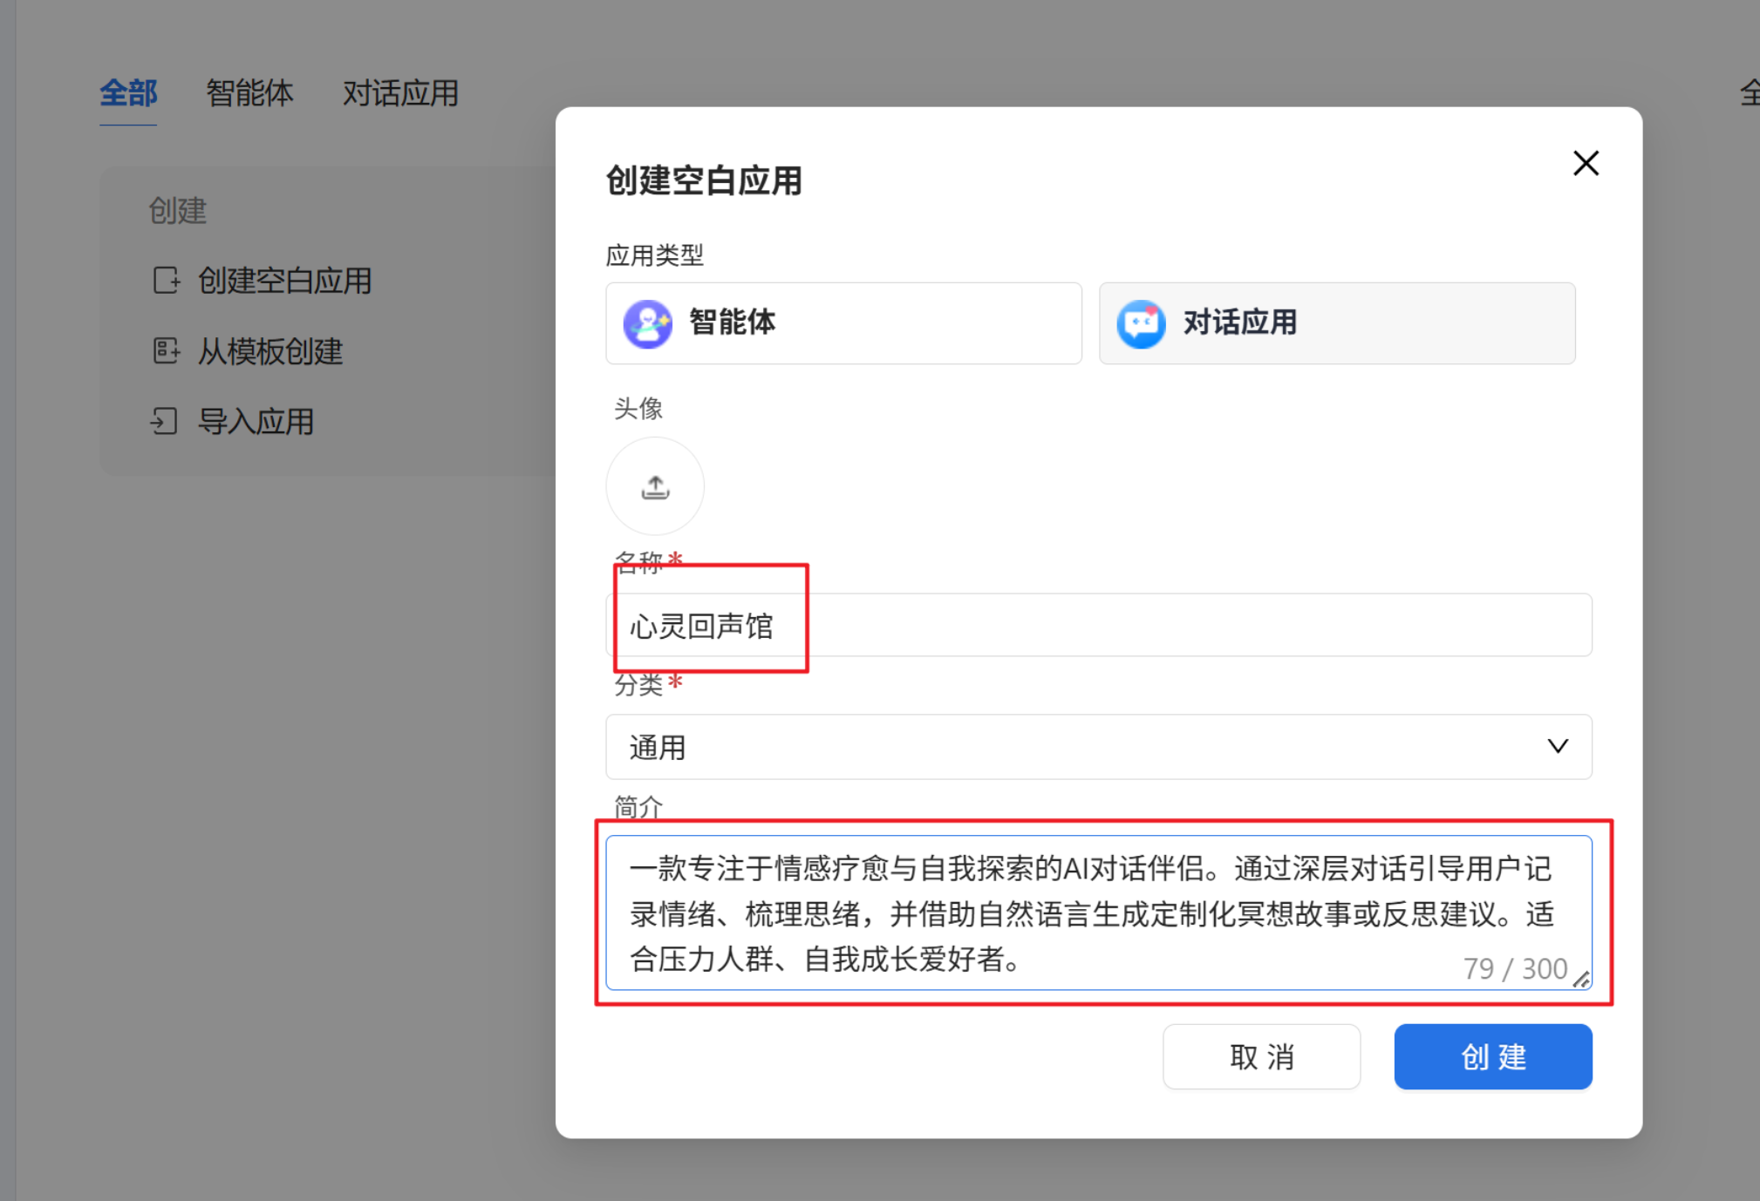Click the 创建空白应用 sidebar icon
The width and height of the screenshot is (1760, 1201).
coord(166,281)
